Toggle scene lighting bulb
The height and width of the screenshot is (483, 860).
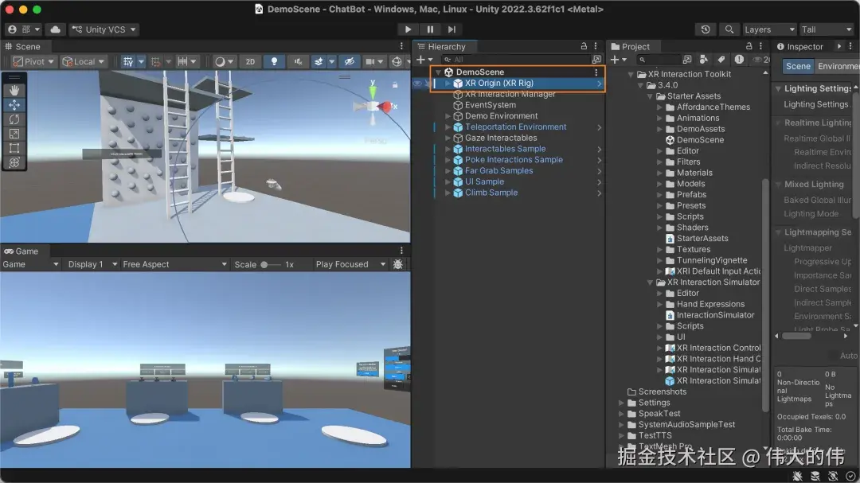click(x=274, y=61)
